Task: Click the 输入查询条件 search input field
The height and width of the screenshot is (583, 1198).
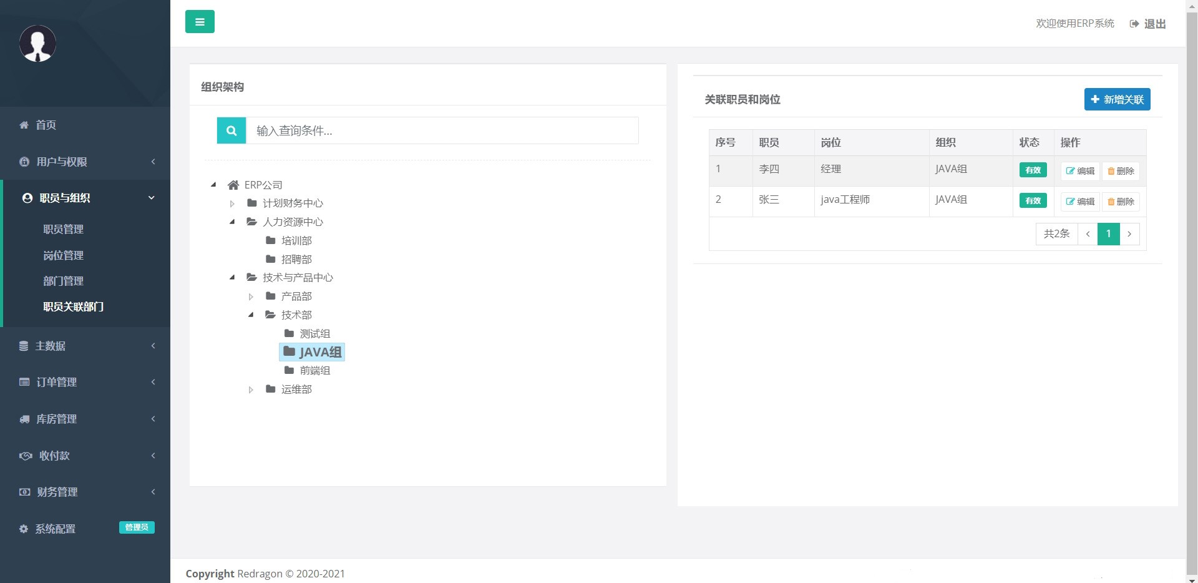Action: 442,130
